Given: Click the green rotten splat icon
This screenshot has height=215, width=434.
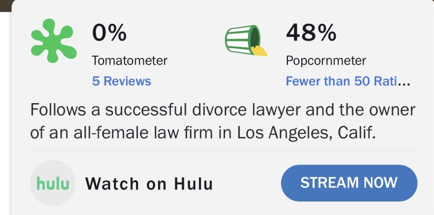Looking at the screenshot, I should (x=54, y=40).
